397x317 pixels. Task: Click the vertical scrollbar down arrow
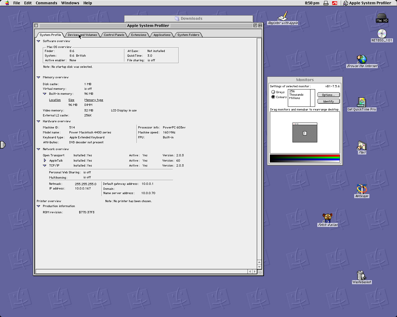tap(259, 267)
